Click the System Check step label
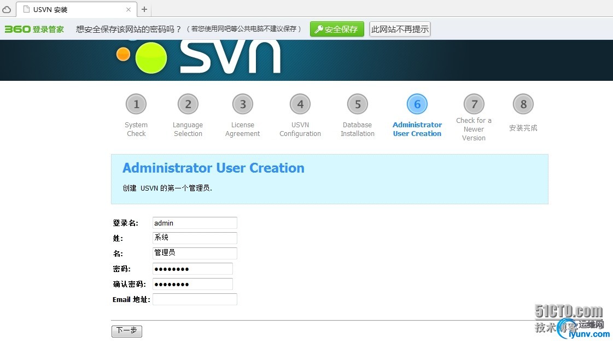 click(x=136, y=129)
